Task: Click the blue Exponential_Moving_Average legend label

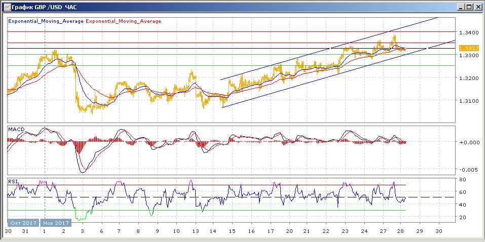Action: [46, 21]
